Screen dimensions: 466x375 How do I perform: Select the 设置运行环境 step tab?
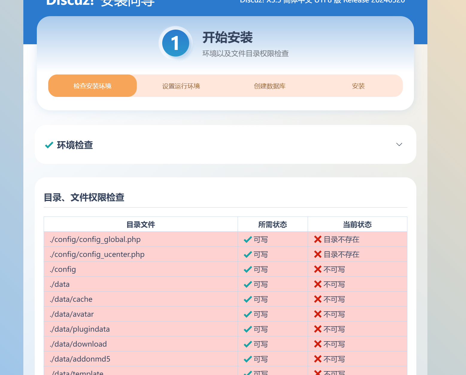point(181,86)
